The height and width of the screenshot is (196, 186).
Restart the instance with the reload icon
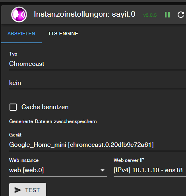click(181, 15)
